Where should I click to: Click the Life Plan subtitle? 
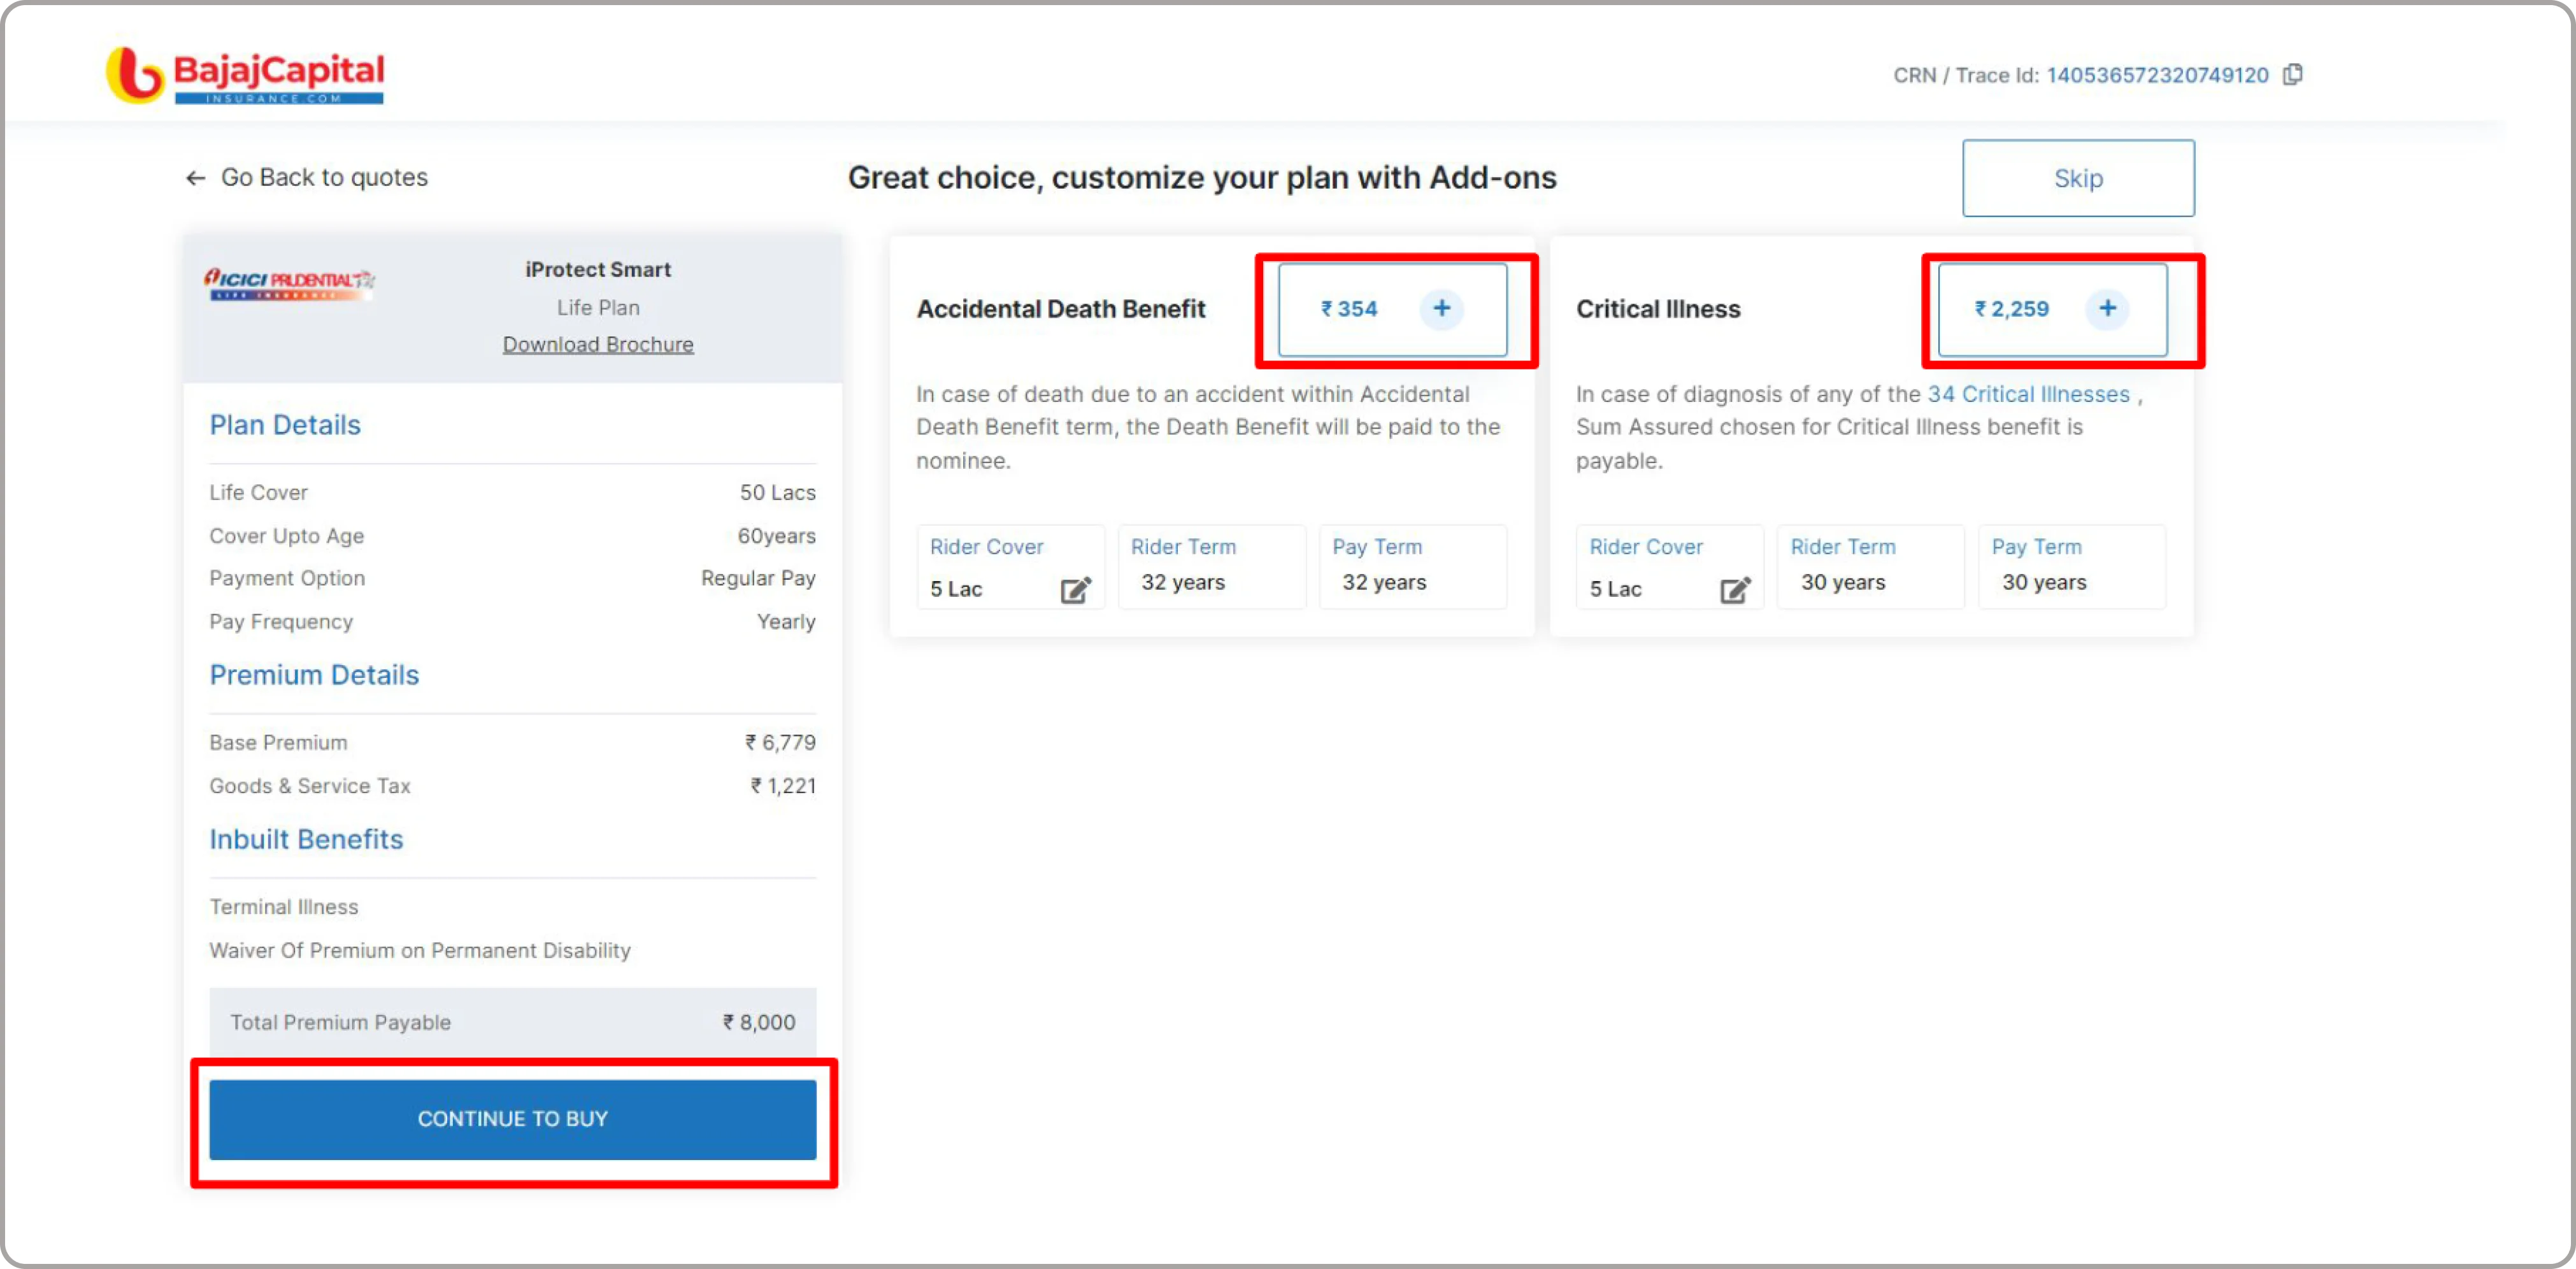pos(598,308)
